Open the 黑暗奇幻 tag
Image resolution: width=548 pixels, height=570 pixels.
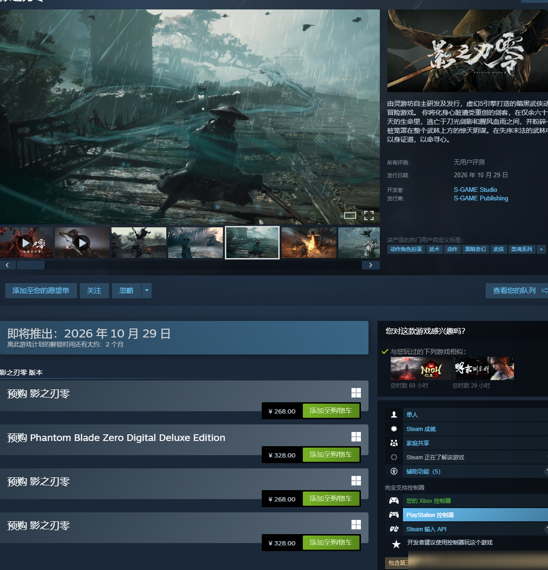475,249
